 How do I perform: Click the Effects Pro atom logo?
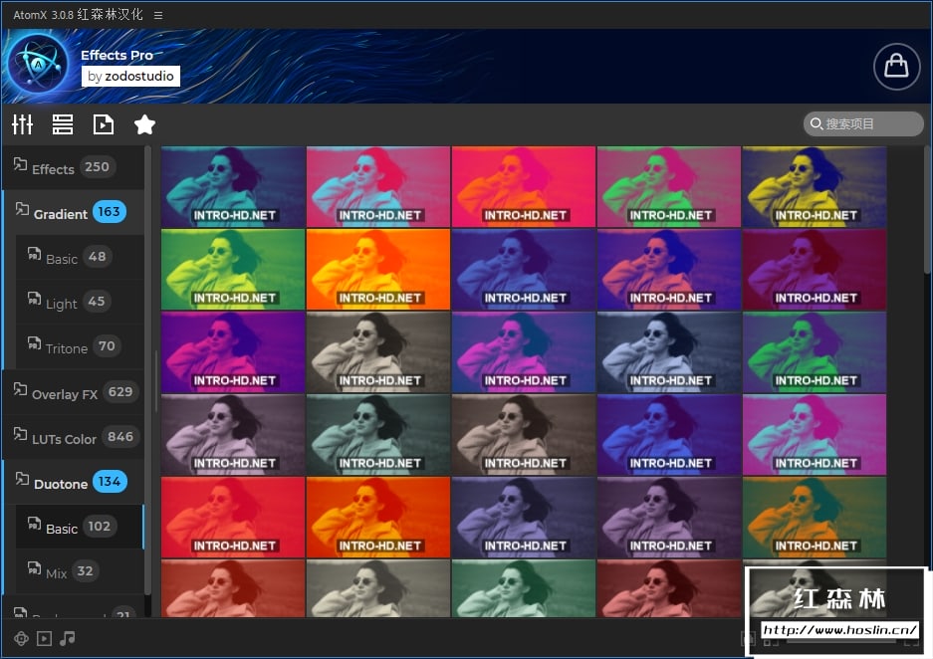click(38, 64)
